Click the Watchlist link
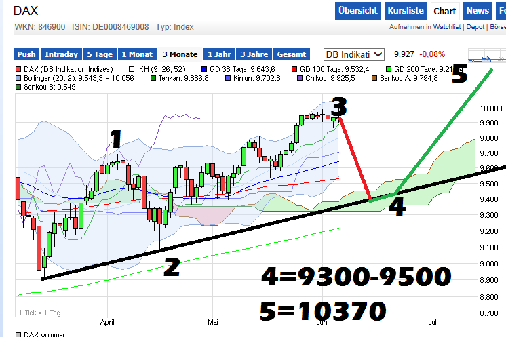The image size is (506, 337). tap(446, 27)
